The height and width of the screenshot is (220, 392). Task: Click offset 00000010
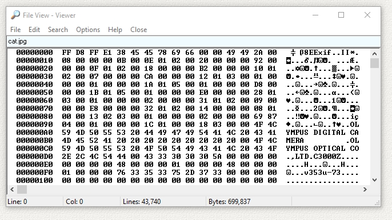tap(34, 61)
